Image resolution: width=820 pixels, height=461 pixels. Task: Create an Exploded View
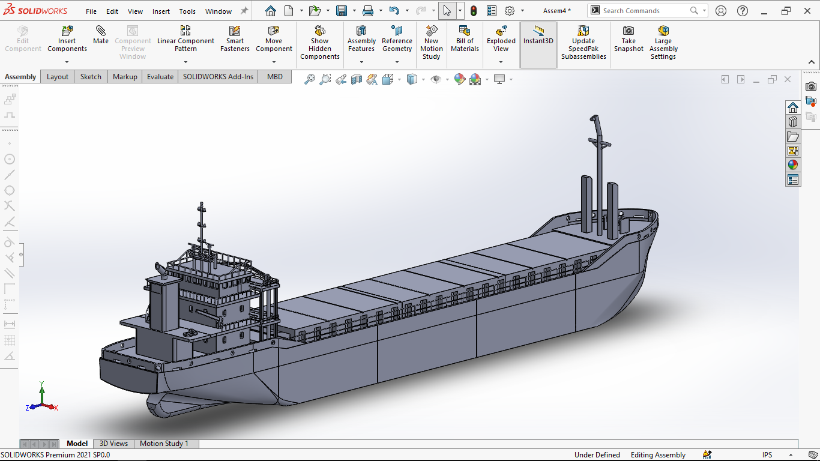(501, 38)
